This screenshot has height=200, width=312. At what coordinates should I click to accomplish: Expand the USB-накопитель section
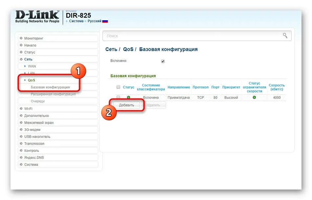pos(58,136)
